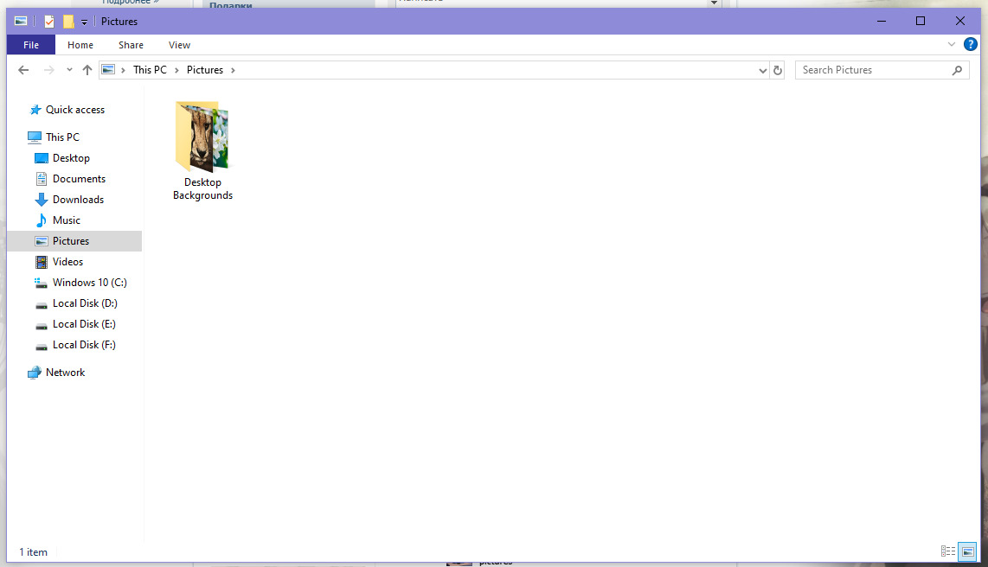The width and height of the screenshot is (988, 567).
Task: Expand the ribbon using the chevron
Action: (952, 44)
